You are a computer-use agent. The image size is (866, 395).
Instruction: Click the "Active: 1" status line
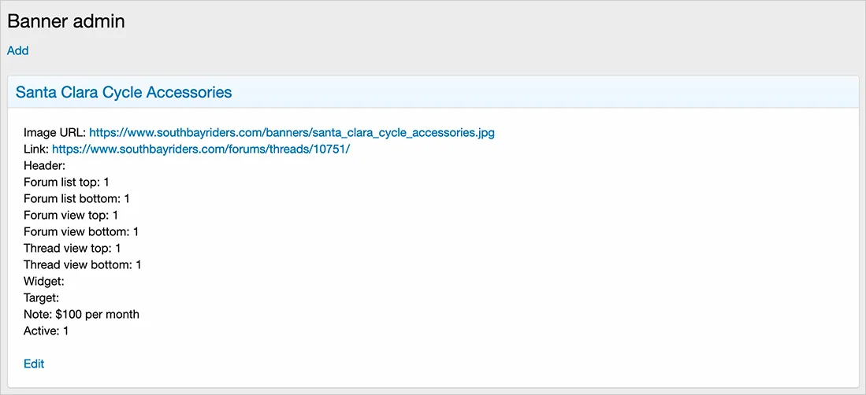point(46,330)
